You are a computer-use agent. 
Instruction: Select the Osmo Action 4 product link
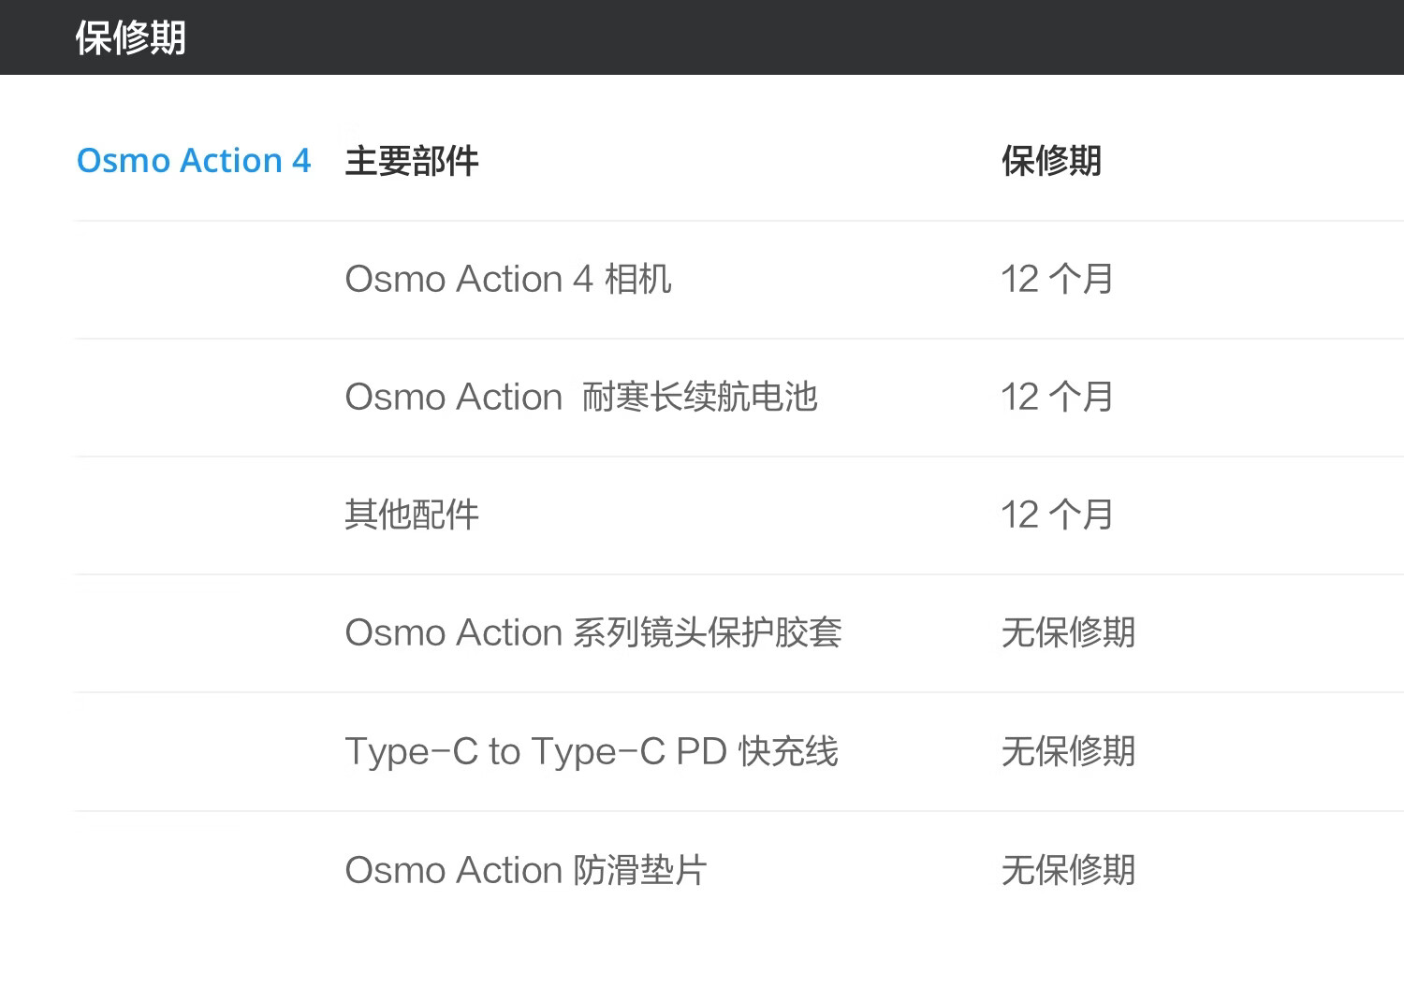point(194,161)
